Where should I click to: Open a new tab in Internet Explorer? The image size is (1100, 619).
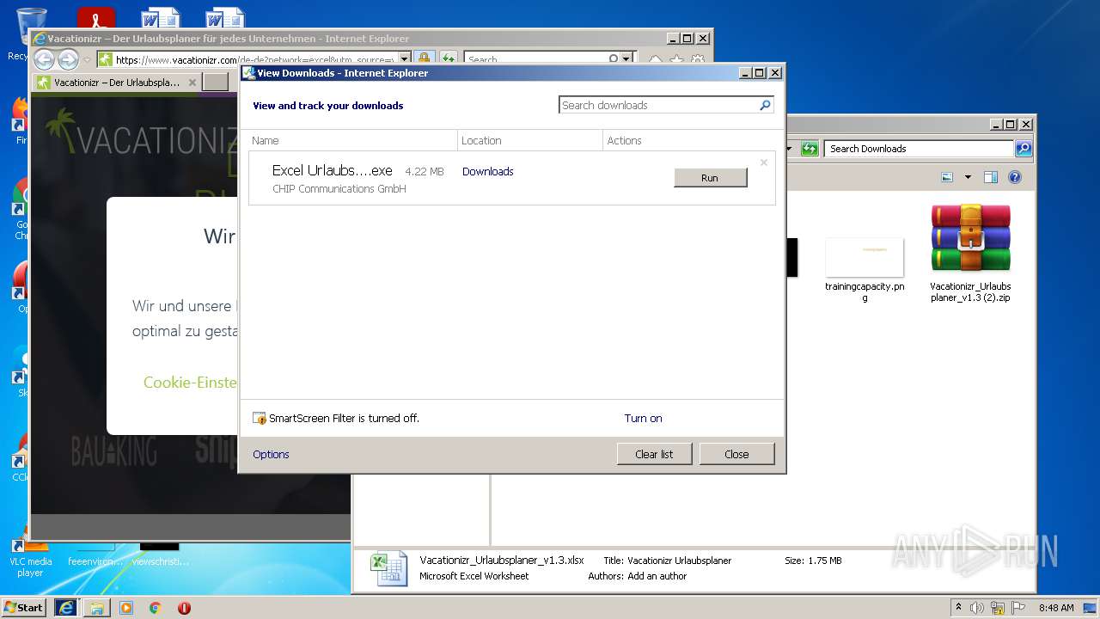point(216,83)
